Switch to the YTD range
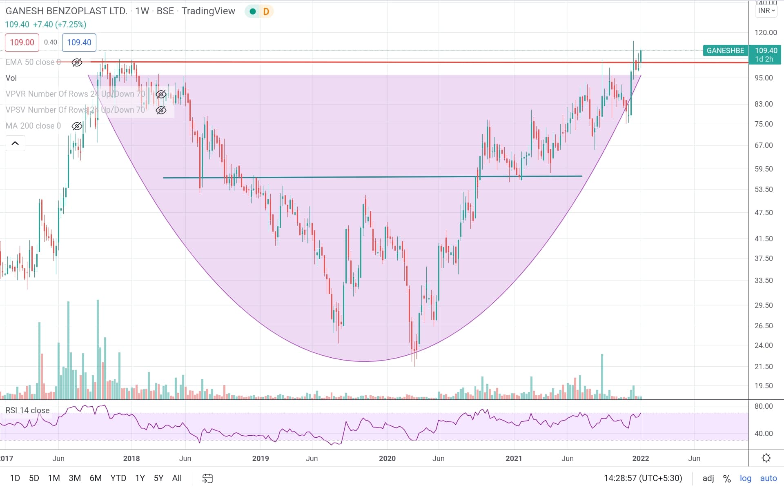Screen dimensions: 784x490 coord(118,478)
